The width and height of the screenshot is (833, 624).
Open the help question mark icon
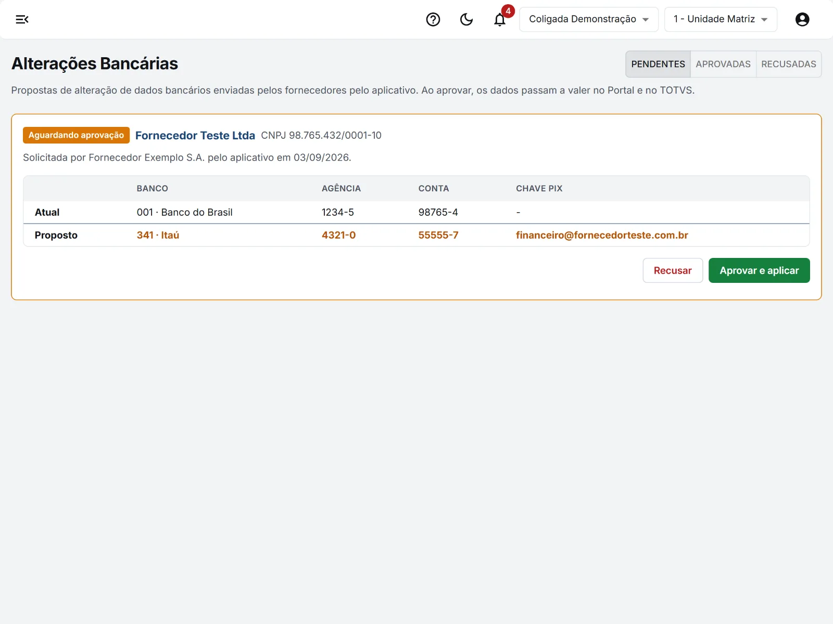[x=433, y=19]
